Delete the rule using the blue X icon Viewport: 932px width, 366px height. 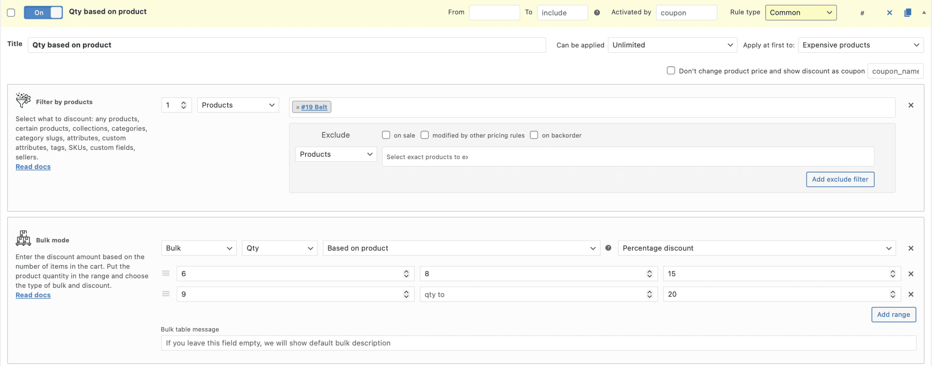889,13
